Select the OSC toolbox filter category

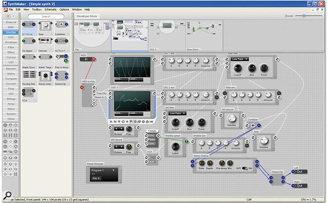11,37
